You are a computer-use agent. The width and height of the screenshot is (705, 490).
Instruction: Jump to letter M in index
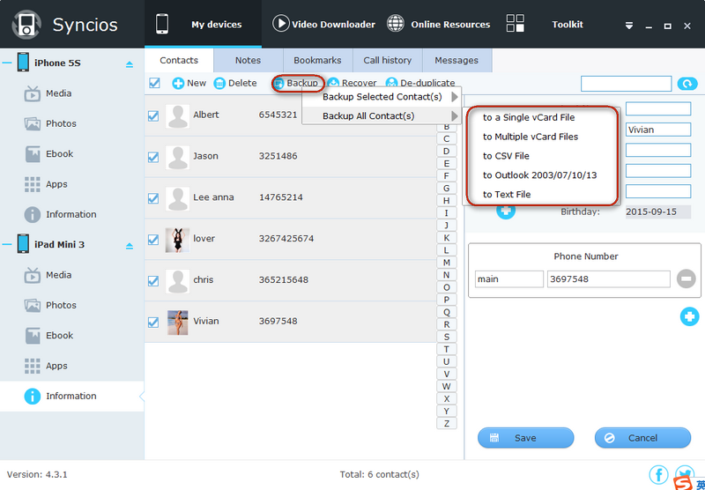[447, 263]
